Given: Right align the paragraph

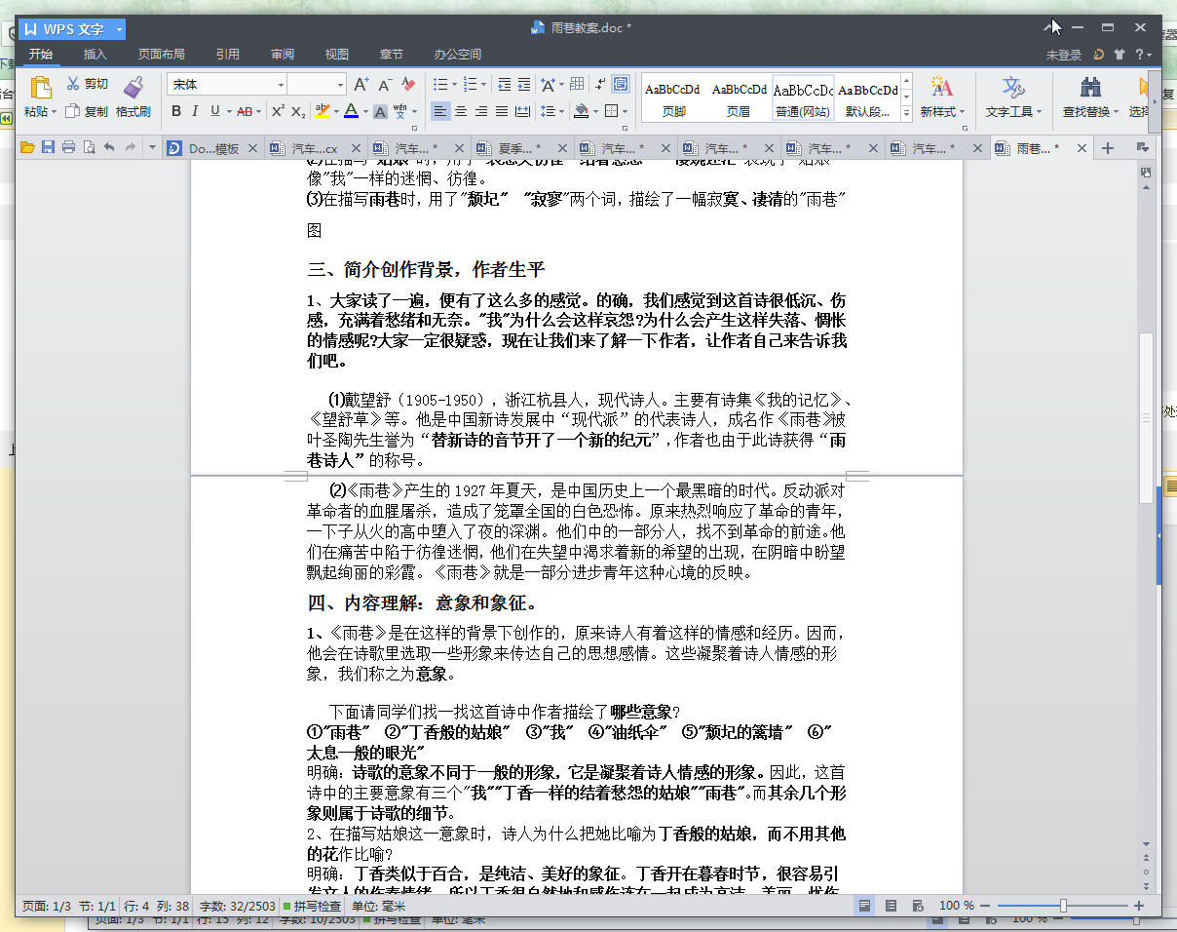Looking at the screenshot, I should (x=481, y=111).
